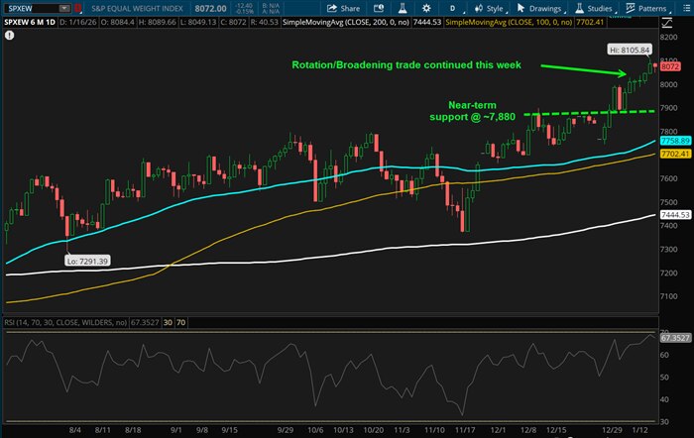Open the D timeframe dropdown

pos(454,8)
